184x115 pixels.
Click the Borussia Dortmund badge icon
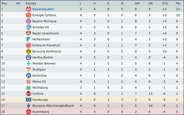(28, 51)
